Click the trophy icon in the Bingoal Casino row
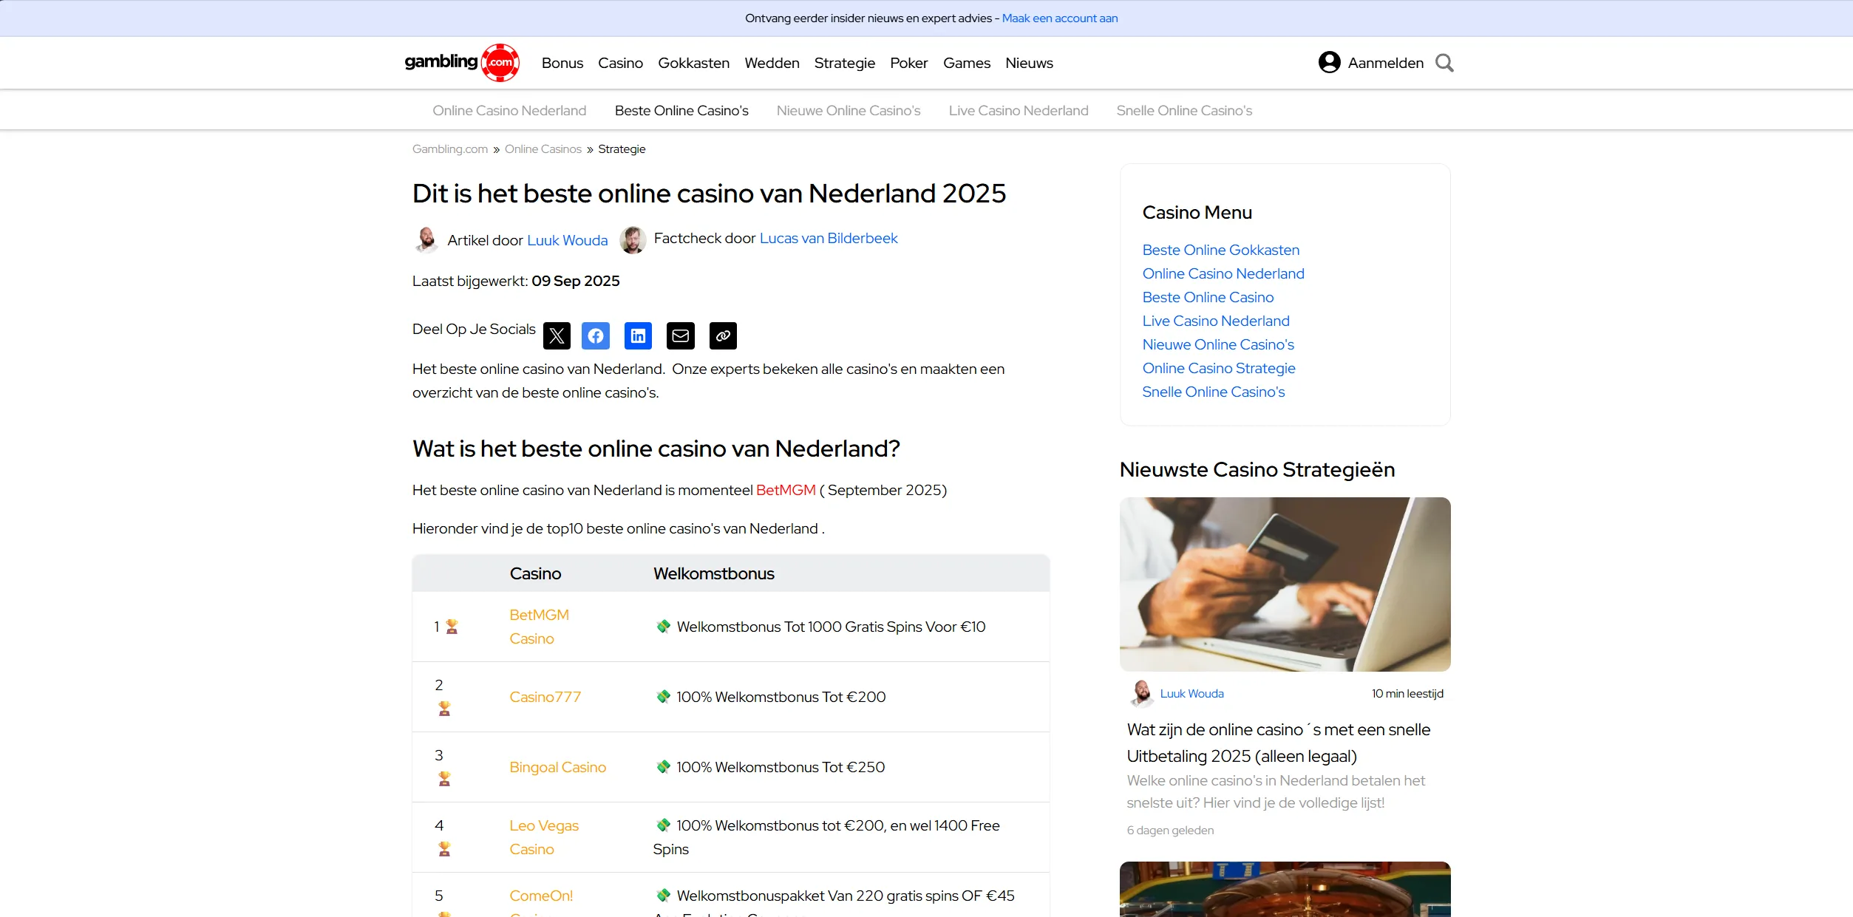Screen dimensions: 1853x917 pyautogui.click(x=444, y=779)
